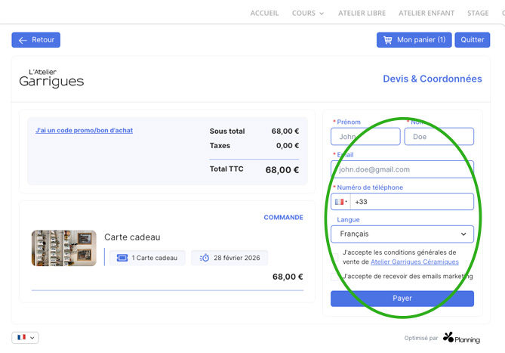Click the 'Taxes' label
Viewport: 505px width, 353px height.
click(220, 146)
